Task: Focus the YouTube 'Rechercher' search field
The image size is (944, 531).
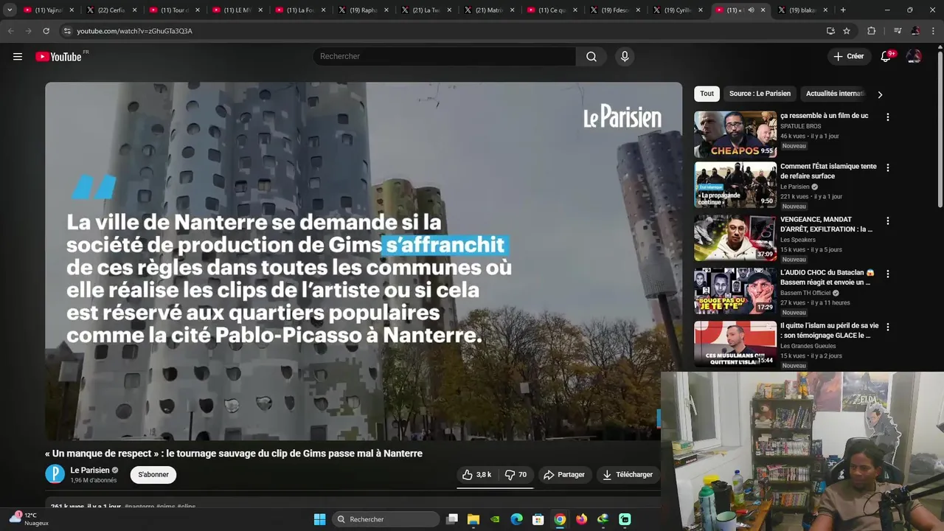Action: [x=445, y=57]
